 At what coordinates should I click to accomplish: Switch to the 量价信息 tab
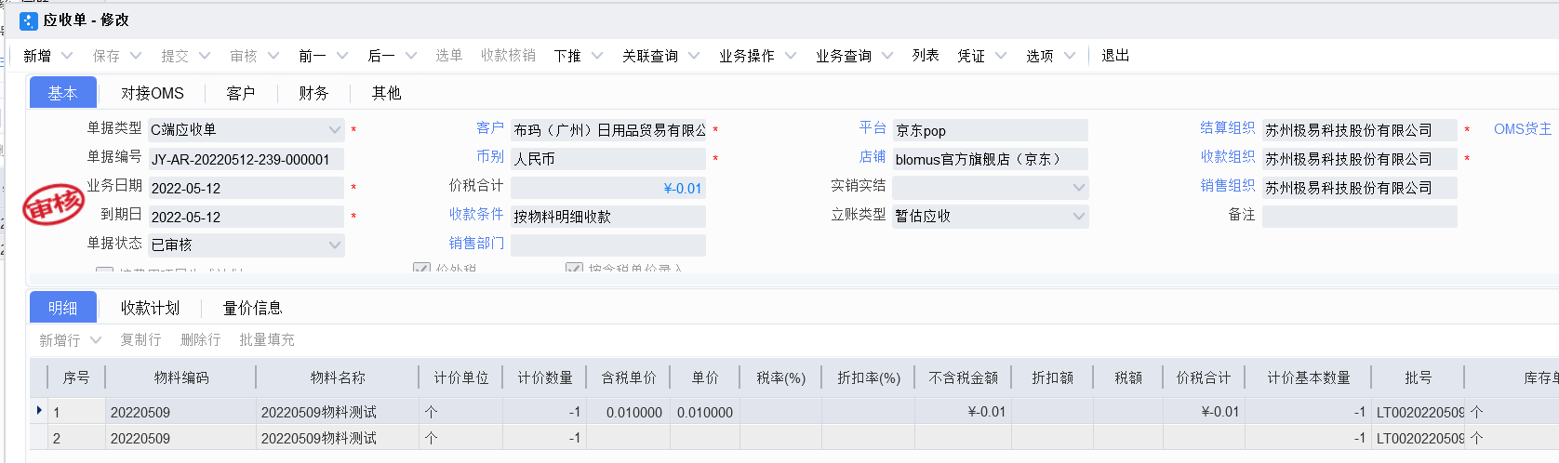[252, 308]
